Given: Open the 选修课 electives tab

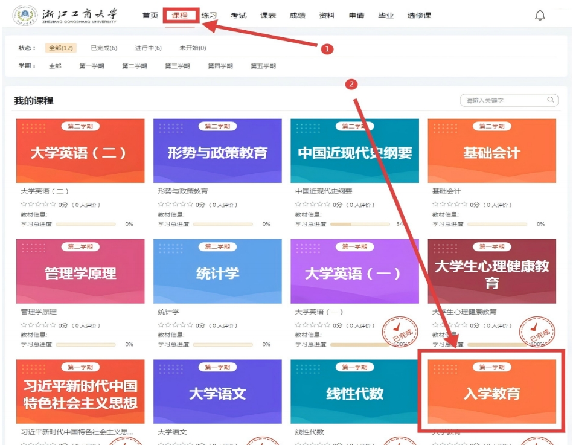Looking at the screenshot, I should point(419,15).
